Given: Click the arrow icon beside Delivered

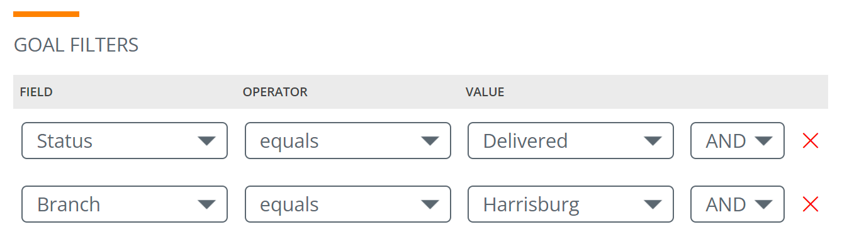Looking at the screenshot, I should (653, 141).
